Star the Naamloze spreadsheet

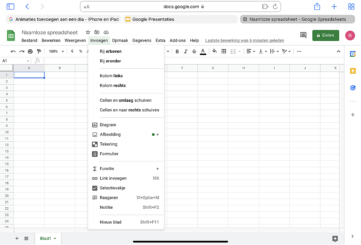coord(88,32)
